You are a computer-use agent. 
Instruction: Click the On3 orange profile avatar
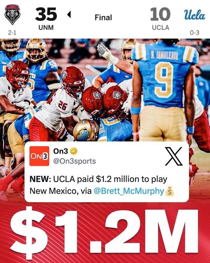tap(39, 156)
